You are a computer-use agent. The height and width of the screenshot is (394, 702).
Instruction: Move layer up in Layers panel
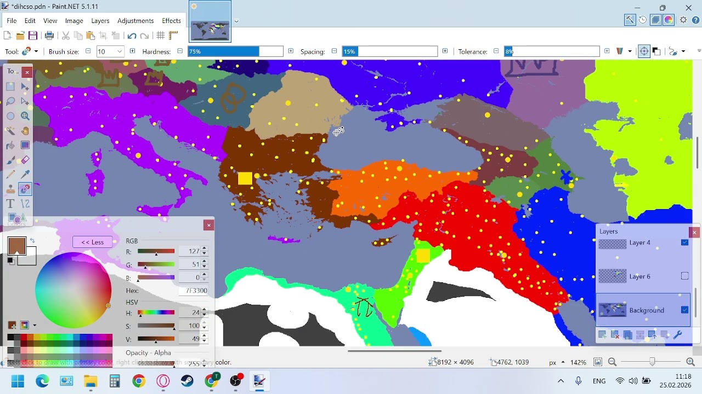[x=653, y=335]
